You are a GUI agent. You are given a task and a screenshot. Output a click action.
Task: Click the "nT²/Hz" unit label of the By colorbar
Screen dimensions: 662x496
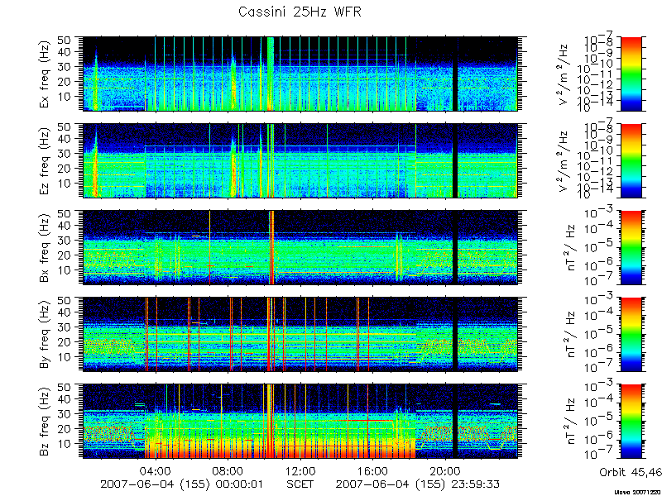point(572,335)
